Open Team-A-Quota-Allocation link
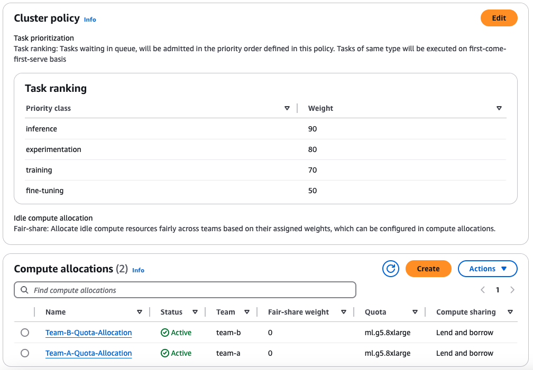The image size is (533, 370). [x=88, y=353]
